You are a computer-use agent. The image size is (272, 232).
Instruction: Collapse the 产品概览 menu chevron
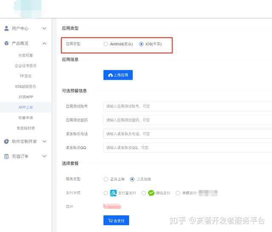[44, 43]
